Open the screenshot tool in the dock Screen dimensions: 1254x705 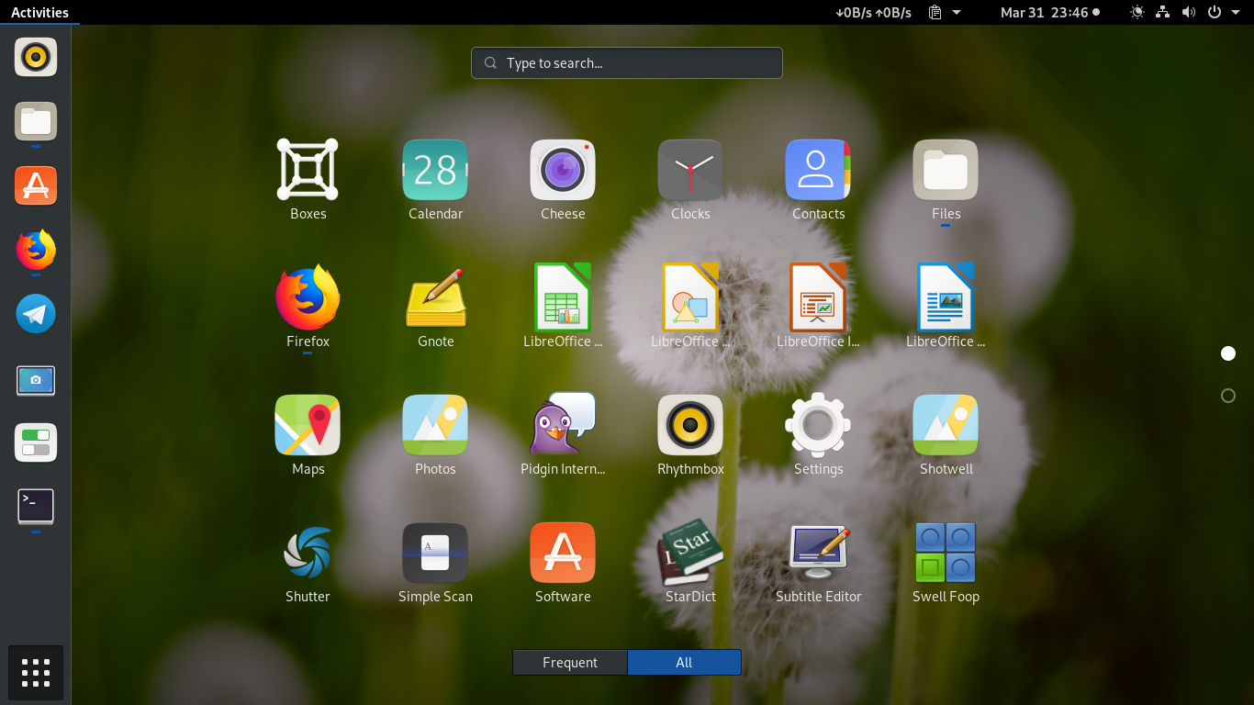(36, 378)
